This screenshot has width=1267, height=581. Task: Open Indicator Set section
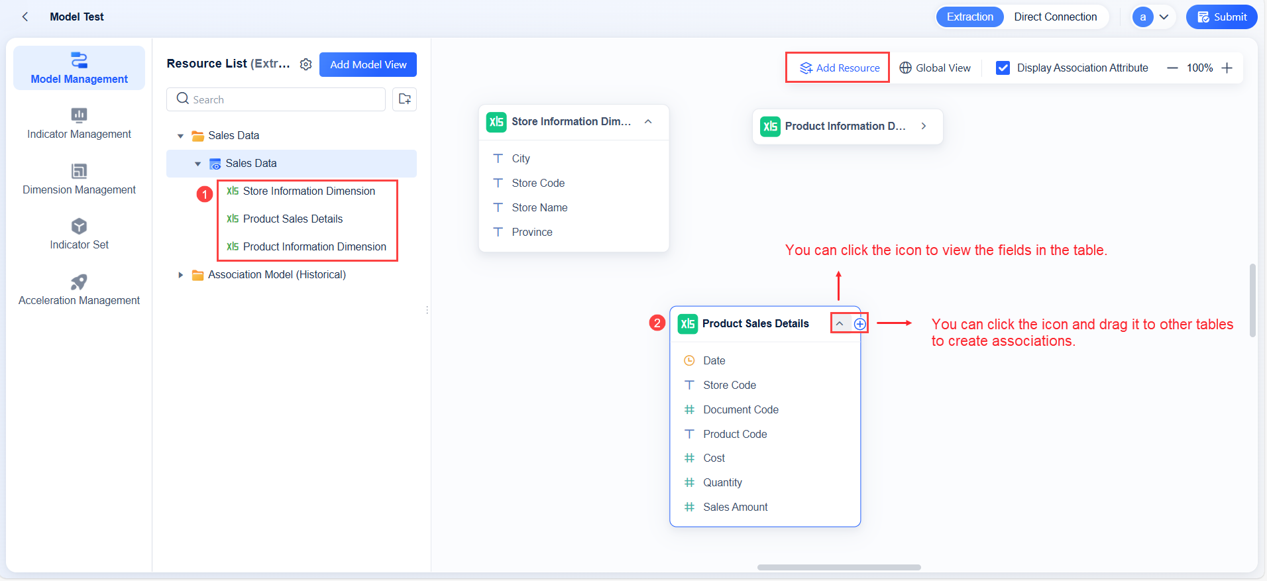click(79, 235)
